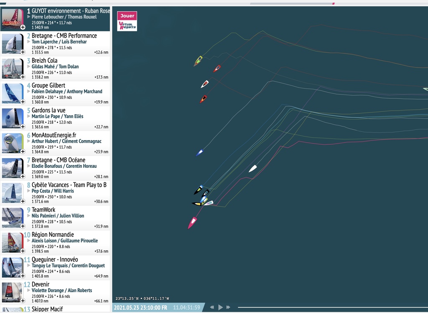428x313 pixels.
Task: Click the plus icon on Région Normandie
Action: point(23,251)
